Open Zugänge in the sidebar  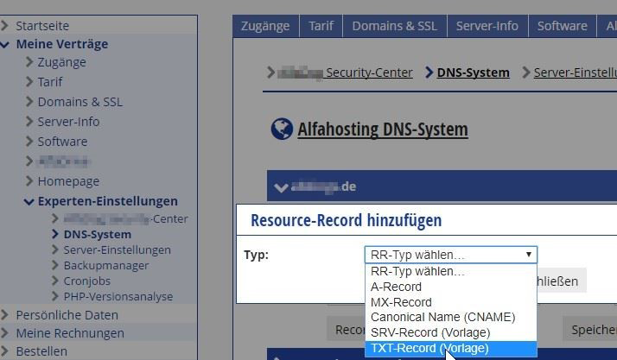(x=61, y=62)
